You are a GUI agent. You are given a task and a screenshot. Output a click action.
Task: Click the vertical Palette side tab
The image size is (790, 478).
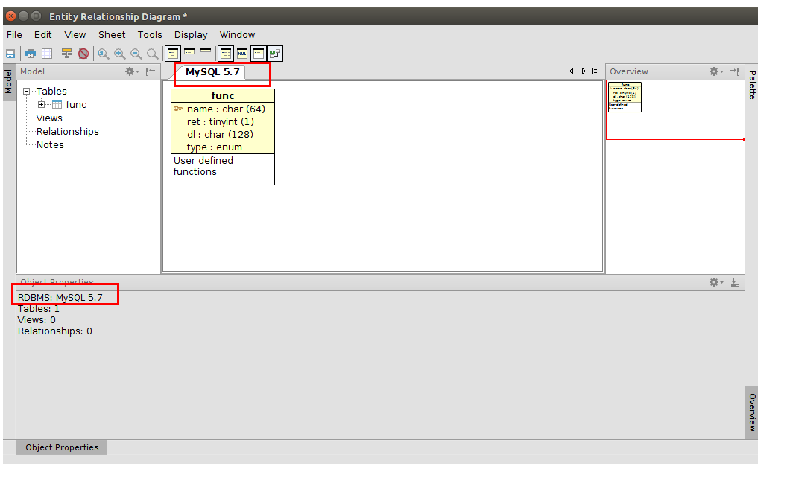[x=752, y=85]
